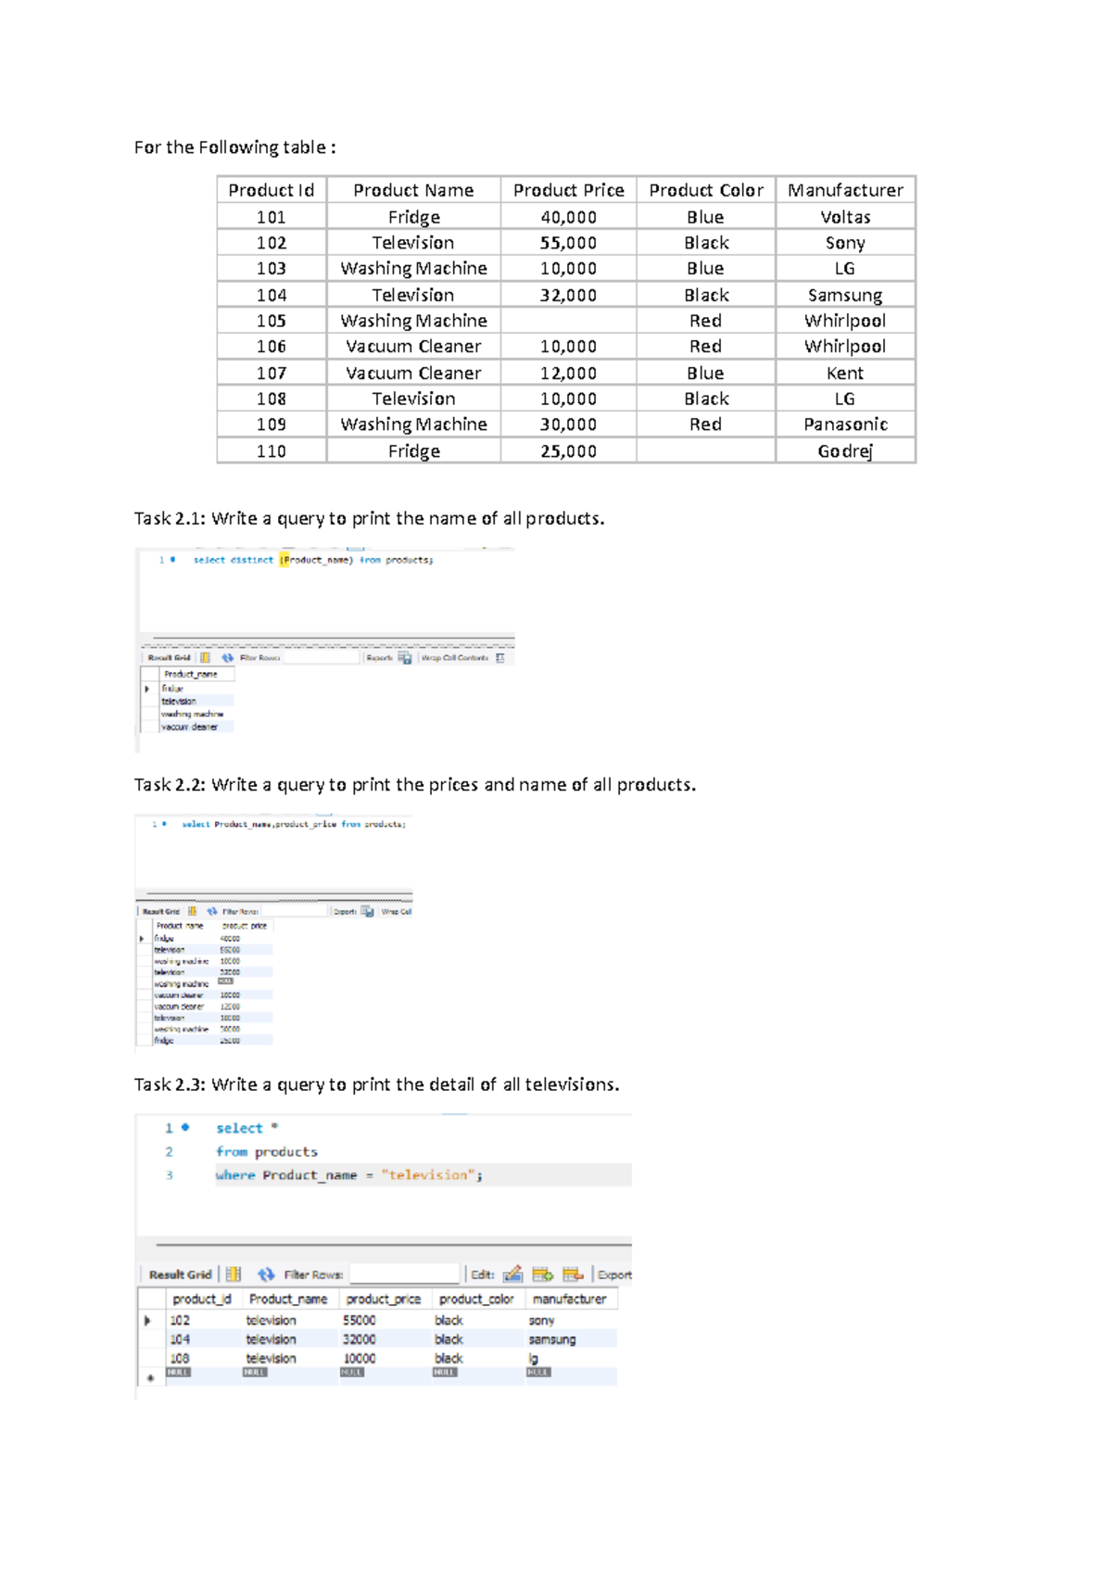Click 'washing machine' in Task 2.1 results
1112x1572 pixels.
pos(193,715)
